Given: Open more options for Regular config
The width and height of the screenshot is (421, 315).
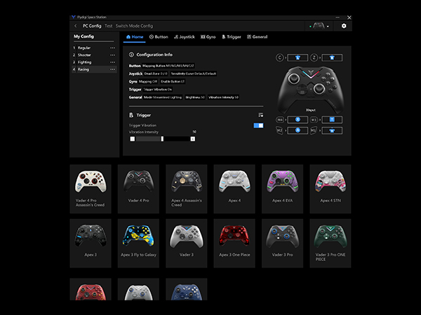Looking at the screenshot, I should click(x=112, y=48).
